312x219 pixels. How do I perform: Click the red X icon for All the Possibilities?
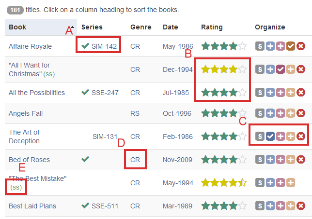click(x=301, y=92)
